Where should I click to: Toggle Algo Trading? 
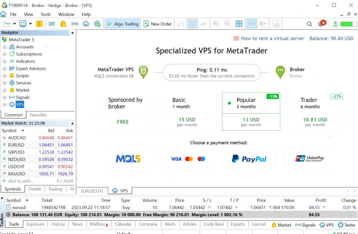[x=122, y=24]
